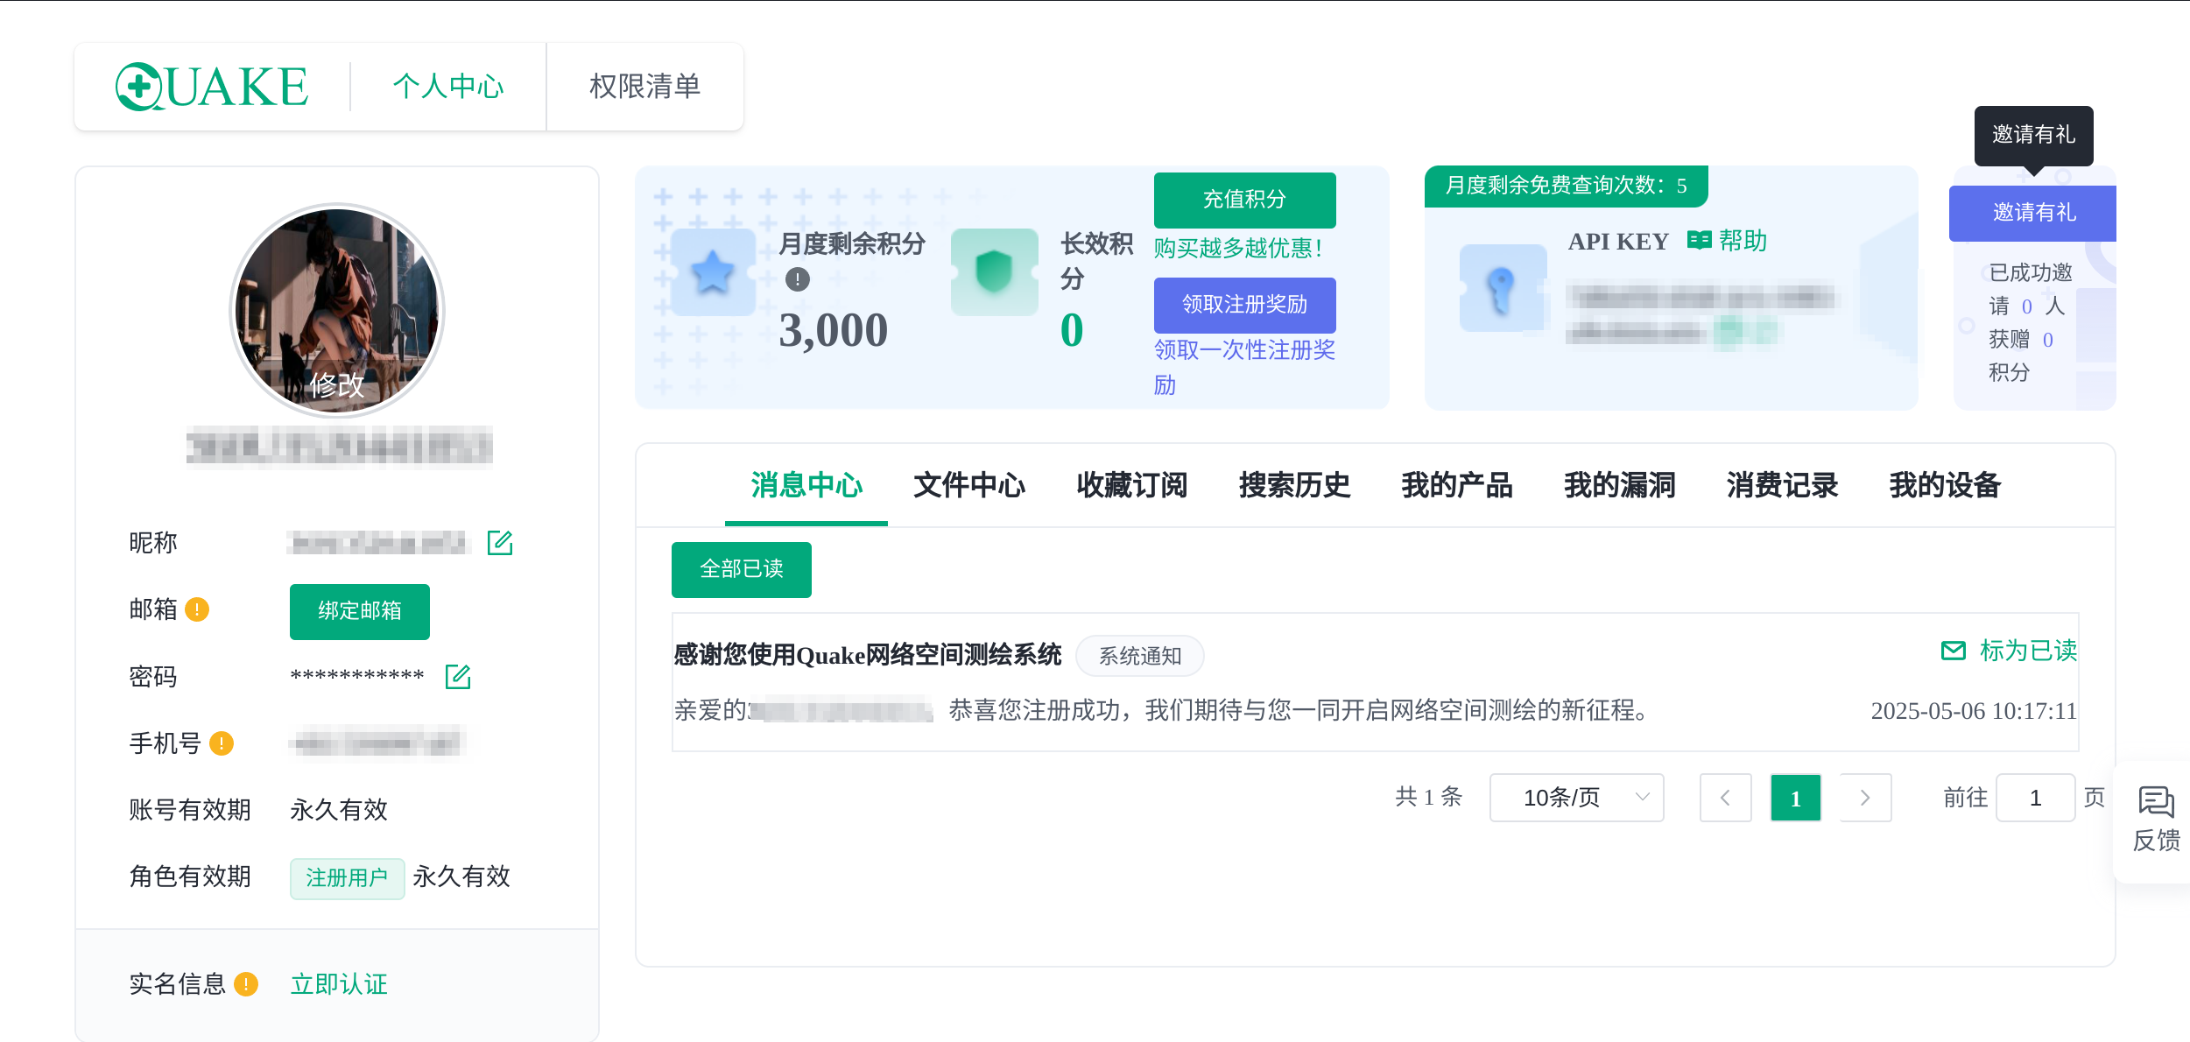The width and height of the screenshot is (2190, 1042).
Task: Click the 前往 page number input field
Action: pyautogui.click(x=2035, y=798)
